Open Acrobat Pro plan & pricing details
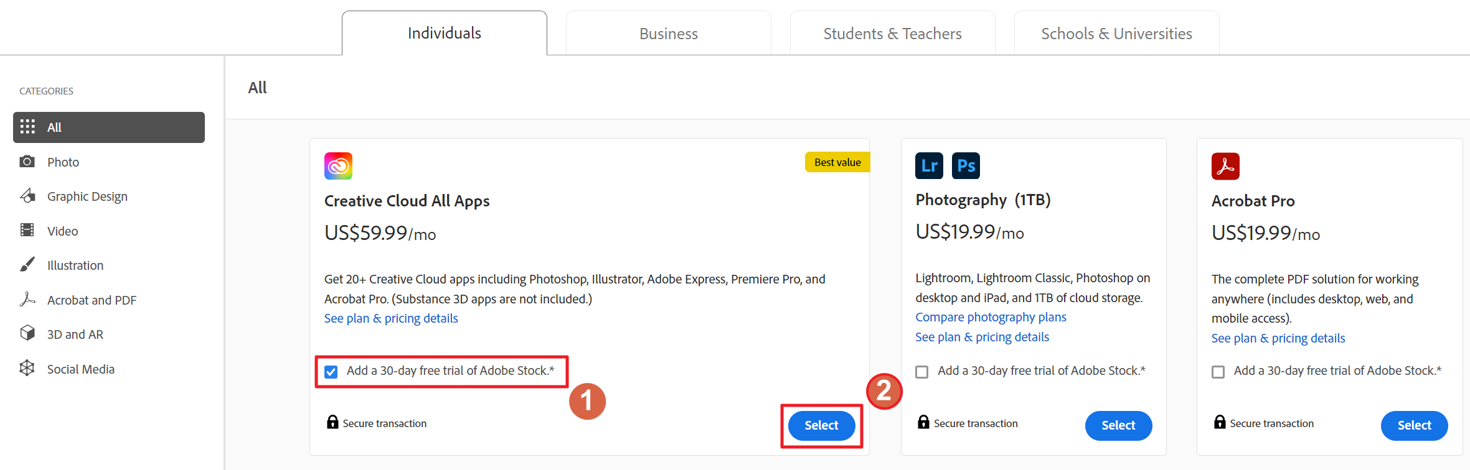This screenshot has height=470, width=1470. coord(1278,338)
